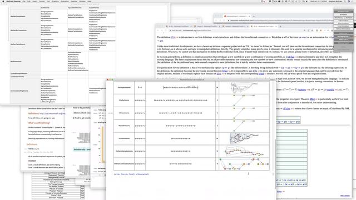356x200 pixels.
Task: Click the new tab plus button in Metamath browser
Action: coord(280,26)
